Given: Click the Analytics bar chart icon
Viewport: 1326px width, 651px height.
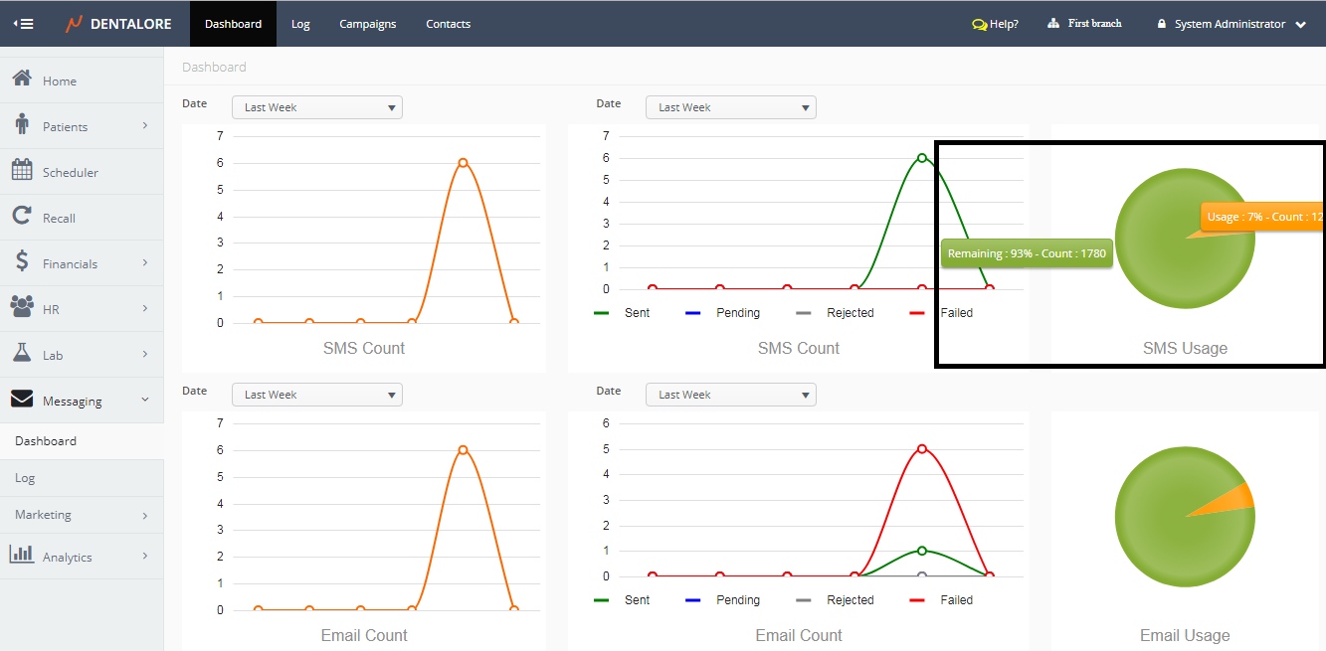Looking at the screenshot, I should [22, 555].
